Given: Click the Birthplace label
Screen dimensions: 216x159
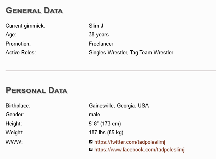Looking at the screenshot, I should click(18, 106).
